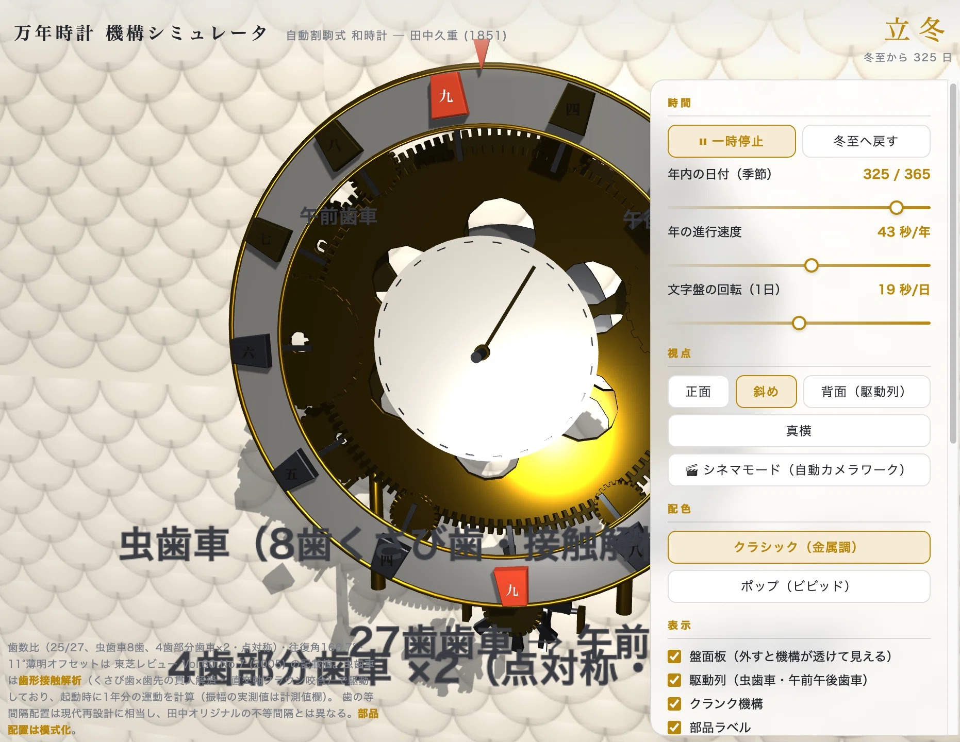The height and width of the screenshot is (742, 960).
Task: Adjust the 年の進行速度 speed slider handle
Action: [812, 265]
